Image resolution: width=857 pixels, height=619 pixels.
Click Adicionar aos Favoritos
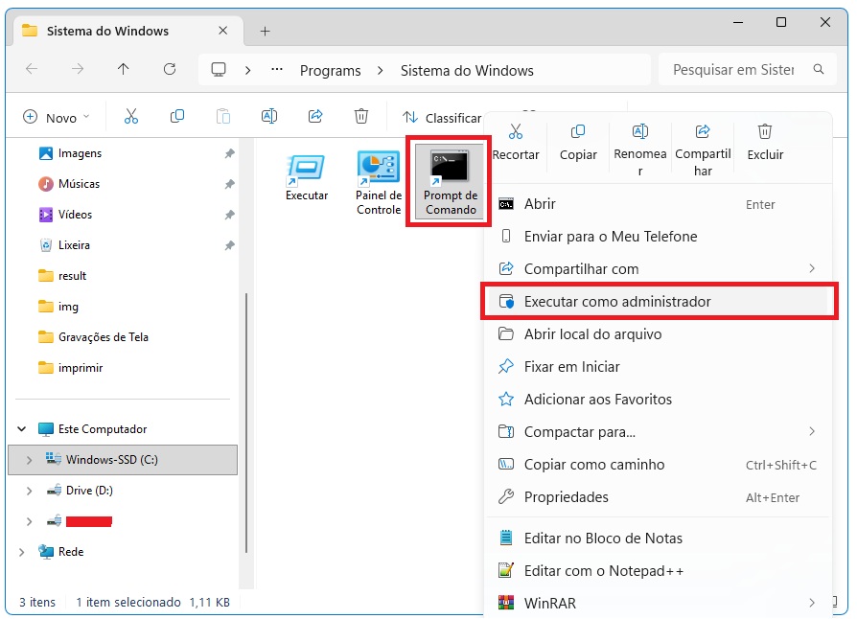point(659,399)
